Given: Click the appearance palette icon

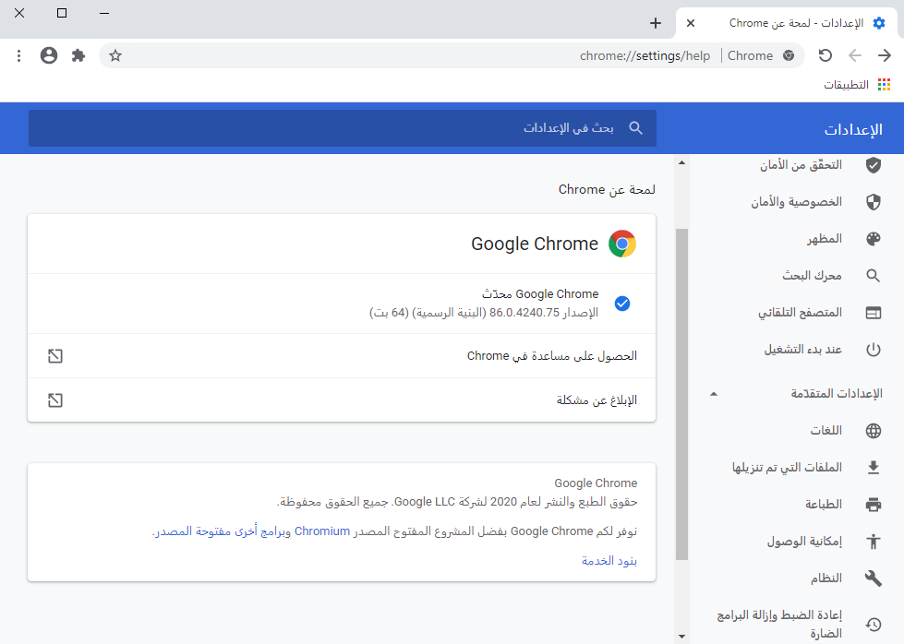Looking at the screenshot, I should point(874,239).
